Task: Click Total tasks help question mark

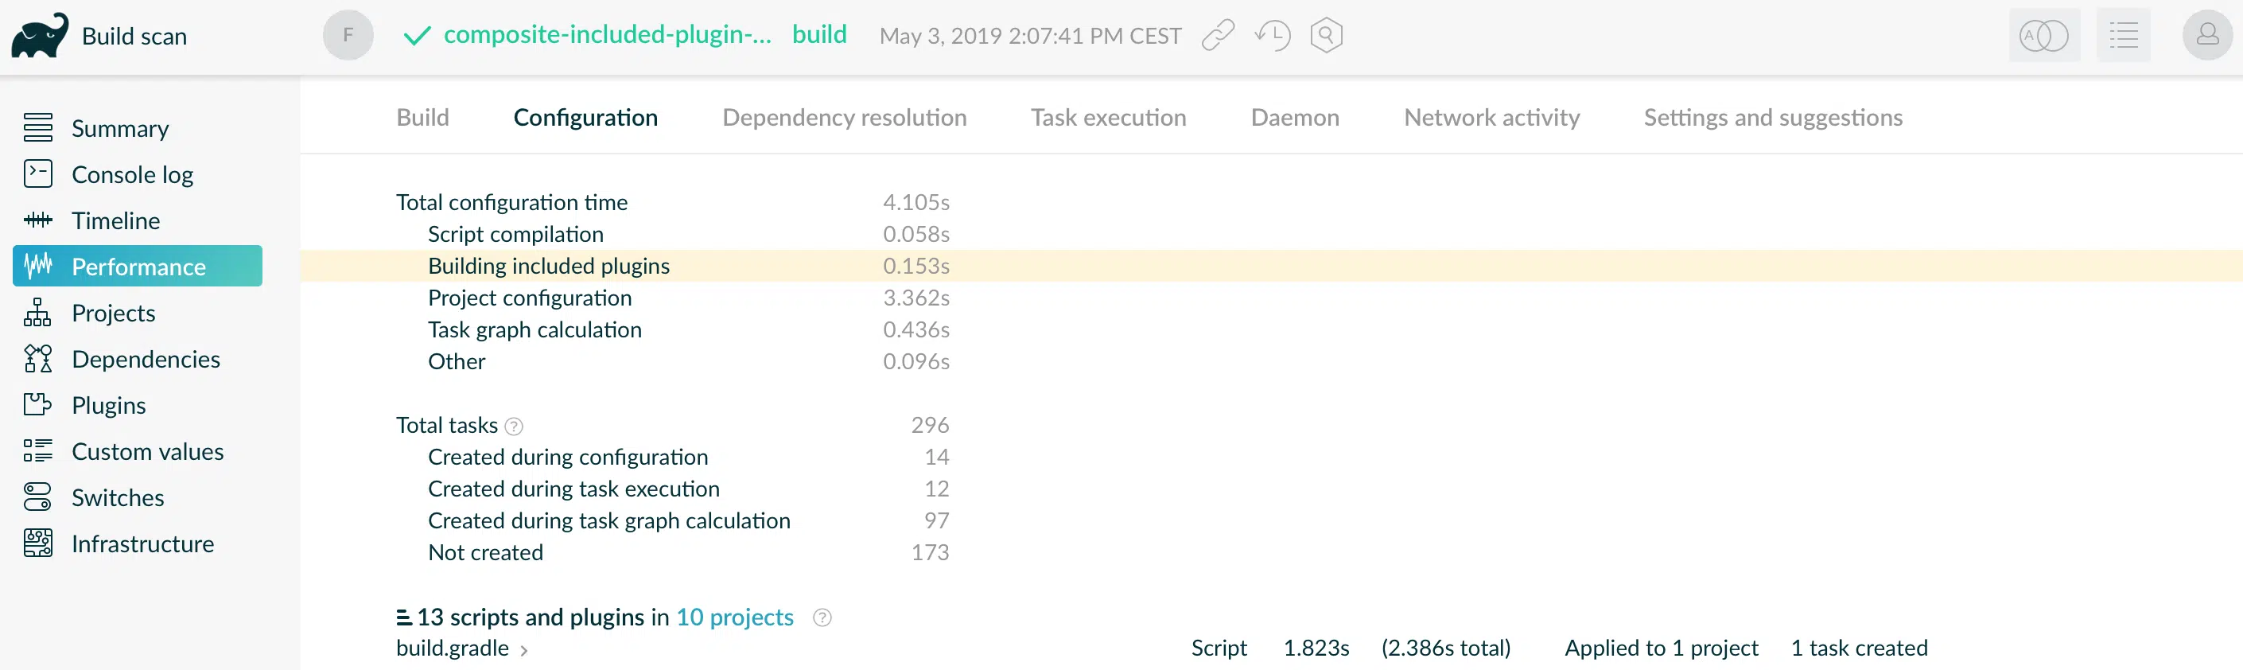Action: (514, 426)
